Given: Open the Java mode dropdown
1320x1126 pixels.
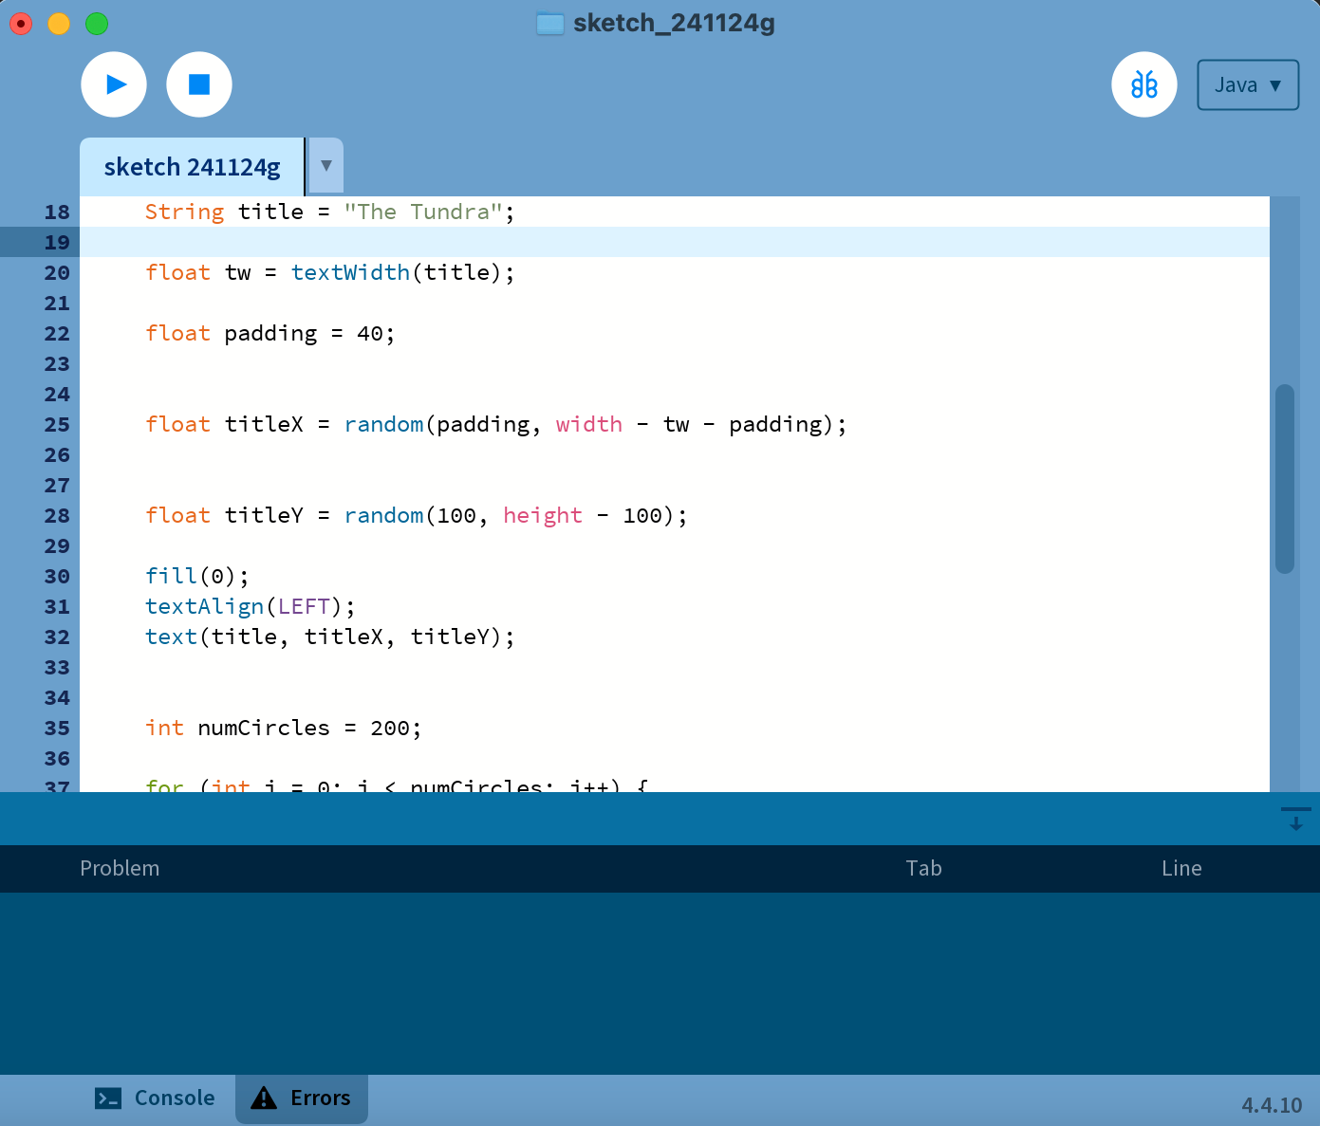Looking at the screenshot, I should tap(1247, 85).
